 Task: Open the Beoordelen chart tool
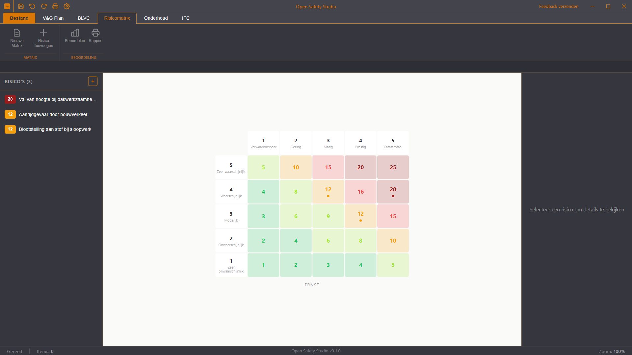tap(75, 36)
